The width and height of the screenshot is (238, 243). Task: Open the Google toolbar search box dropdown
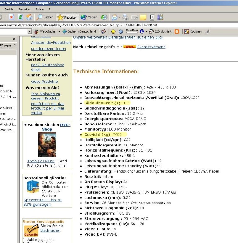[29, 31]
